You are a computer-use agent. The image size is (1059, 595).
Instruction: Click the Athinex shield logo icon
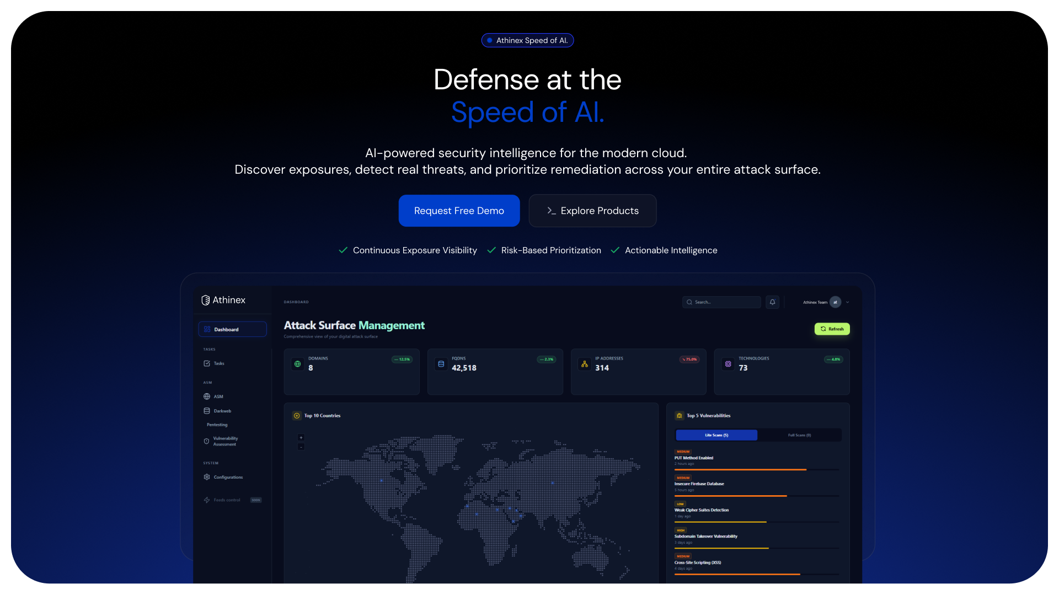[x=206, y=300]
